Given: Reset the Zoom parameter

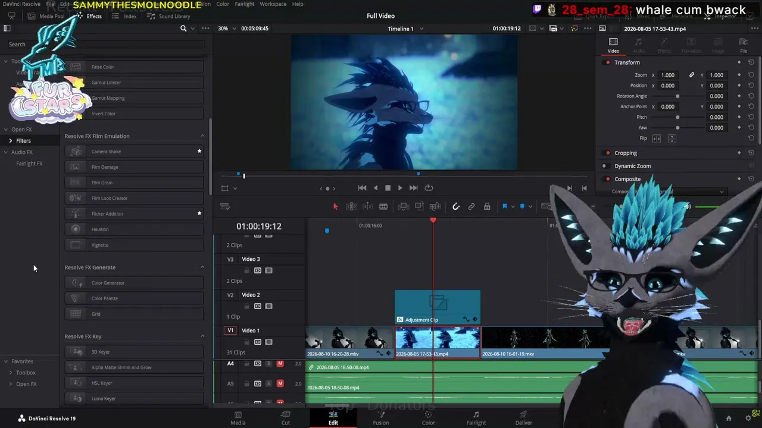Looking at the screenshot, I should [x=751, y=75].
